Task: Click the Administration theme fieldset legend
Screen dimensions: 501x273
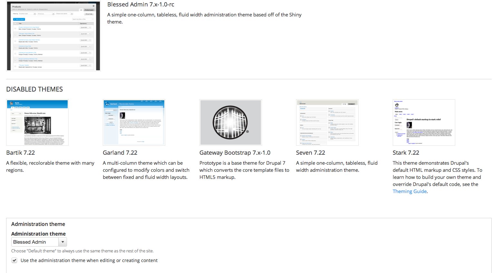Action: [x=38, y=224]
